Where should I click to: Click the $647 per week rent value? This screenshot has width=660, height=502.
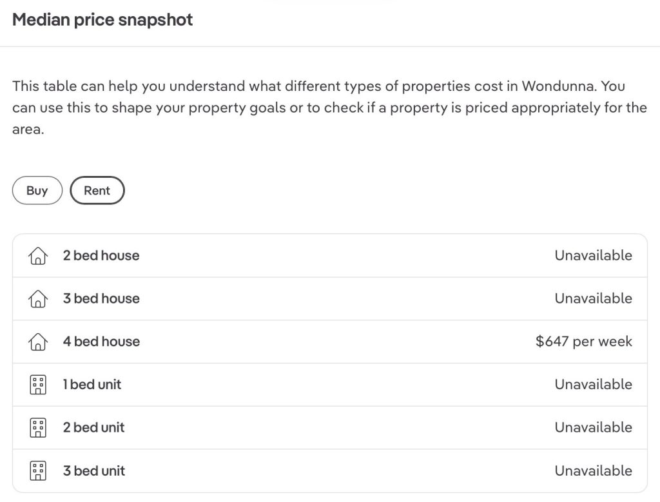[x=583, y=342]
